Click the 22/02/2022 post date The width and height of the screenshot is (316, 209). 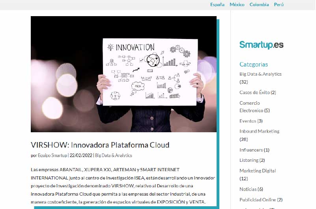[x=81, y=155]
